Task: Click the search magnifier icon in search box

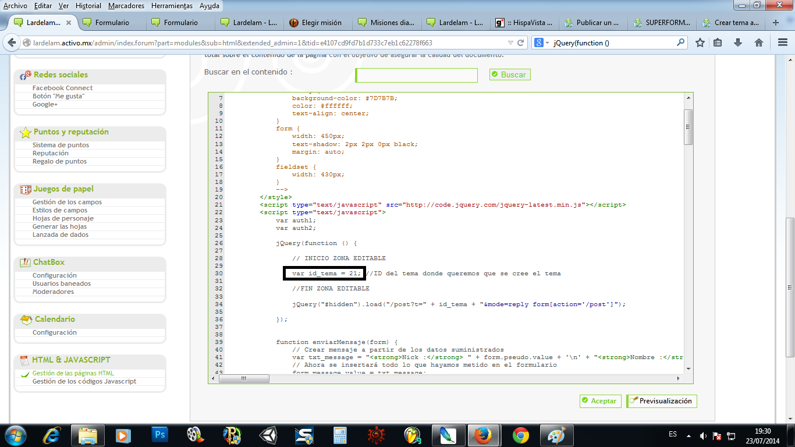Action: click(681, 42)
